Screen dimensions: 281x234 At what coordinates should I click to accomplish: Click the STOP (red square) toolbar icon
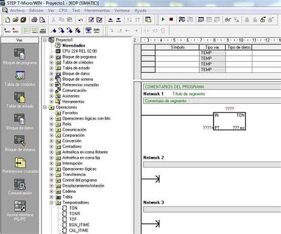[171, 20]
